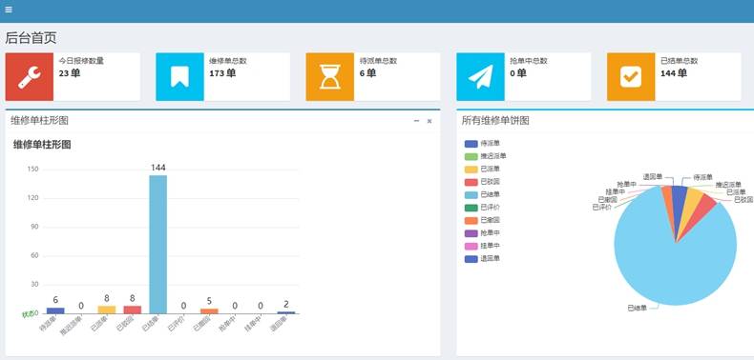The width and height of the screenshot is (754, 360).
Task: Toggle 已派单 legend entry
Action: [482, 169]
